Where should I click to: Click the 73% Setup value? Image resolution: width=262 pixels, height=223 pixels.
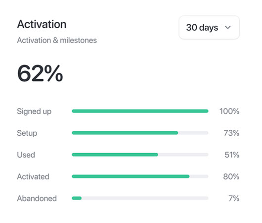(231, 133)
